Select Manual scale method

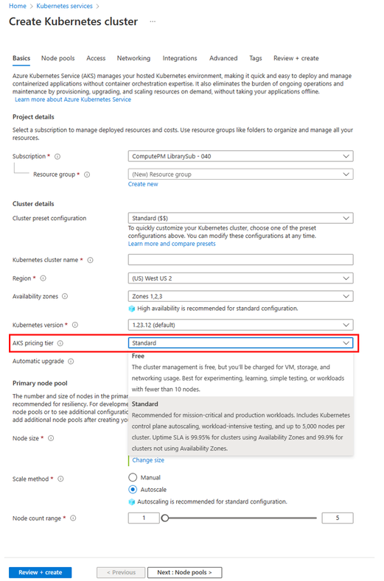pos(133,477)
